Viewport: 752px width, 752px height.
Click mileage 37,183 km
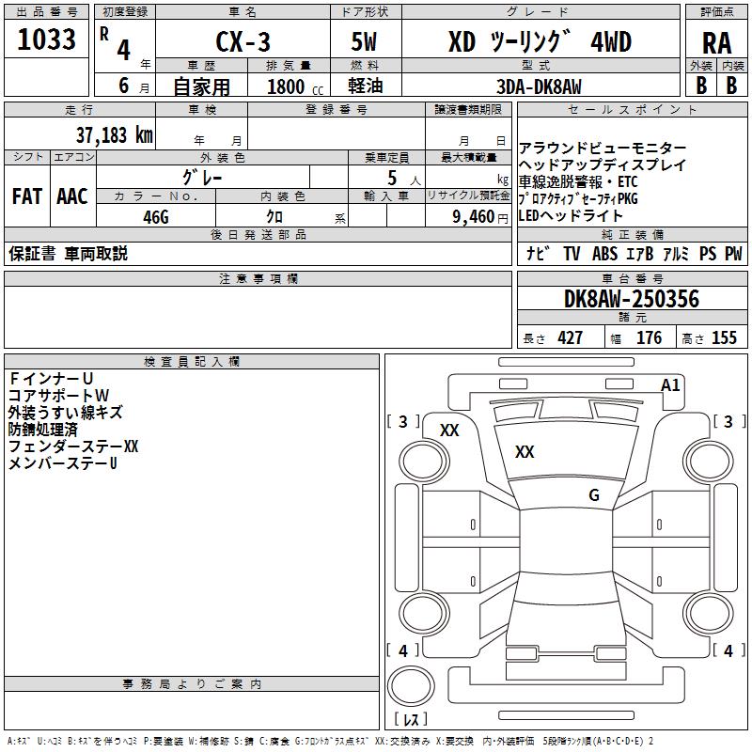[115, 135]
